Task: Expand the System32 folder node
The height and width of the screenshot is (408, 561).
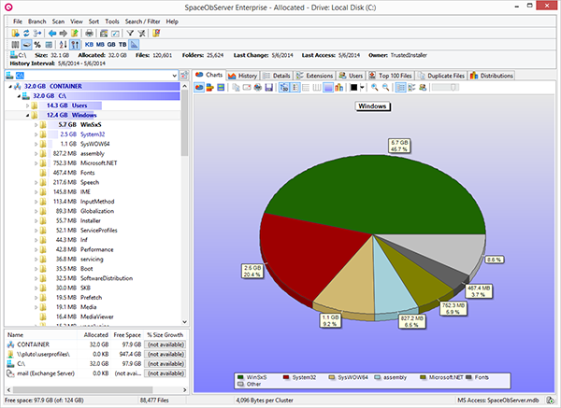Action: pyautogui.click(x=36, y=134)
